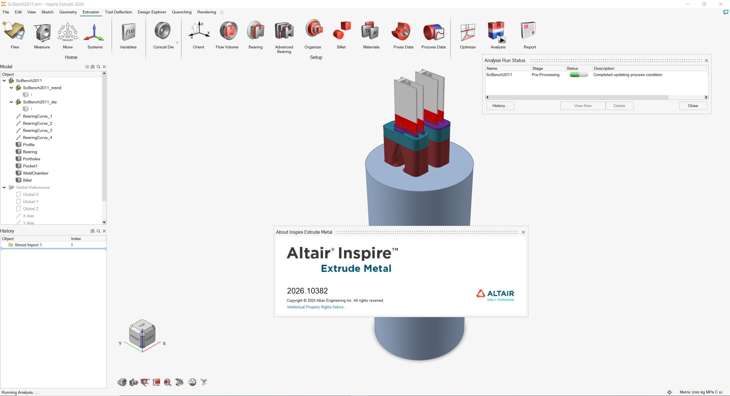Collapse the SciBench2011_die tree node

(x=11, y=102)
